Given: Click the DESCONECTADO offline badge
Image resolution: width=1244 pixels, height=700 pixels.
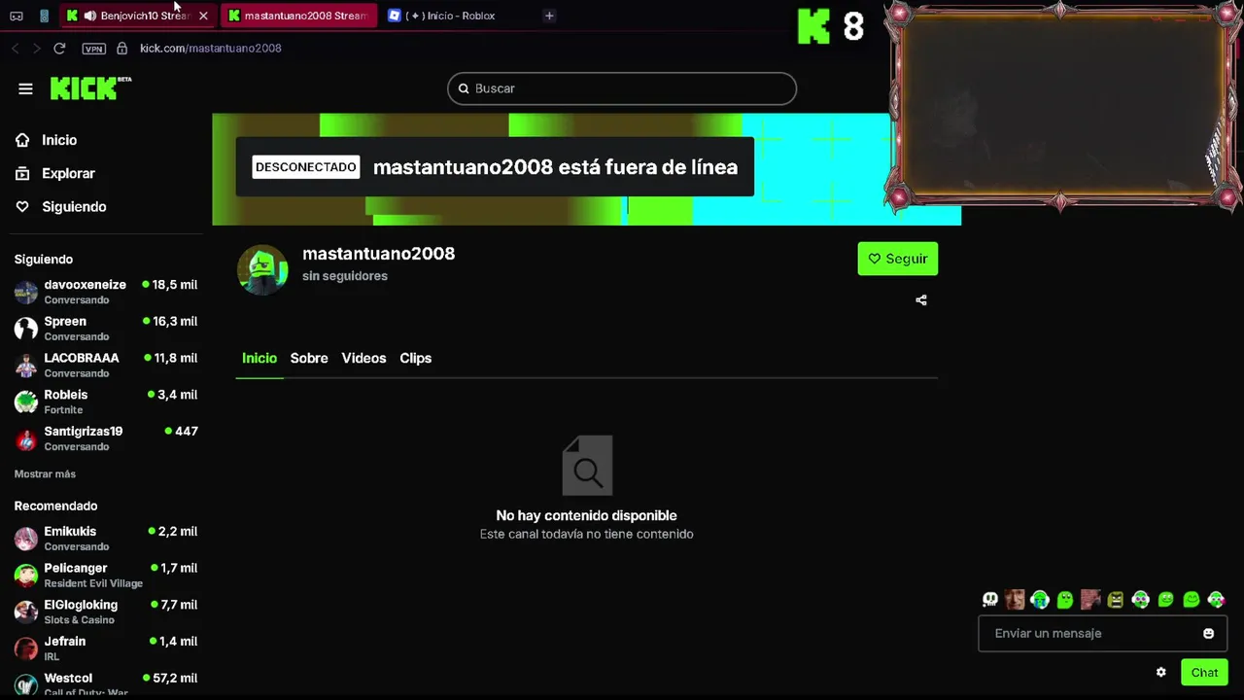Looking at the screenshot, I should point(306,167).
